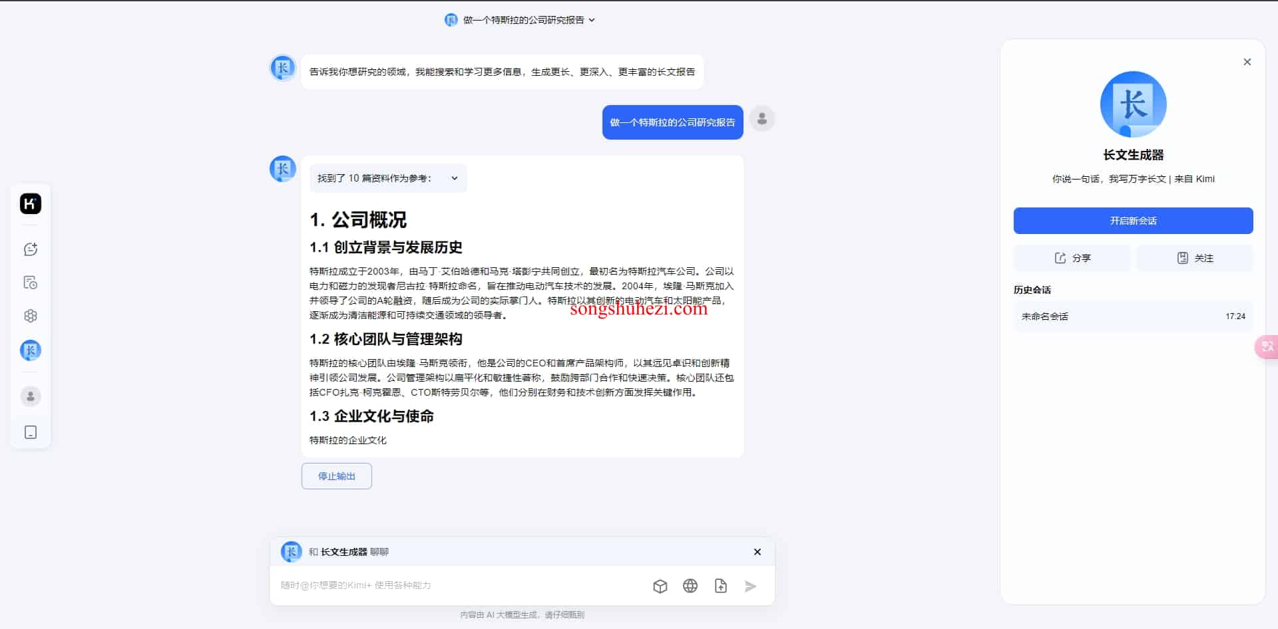Click the bot avatar beside the greeting message
Viewport: 1278px width, 629px height.
(x=283, y=68)
